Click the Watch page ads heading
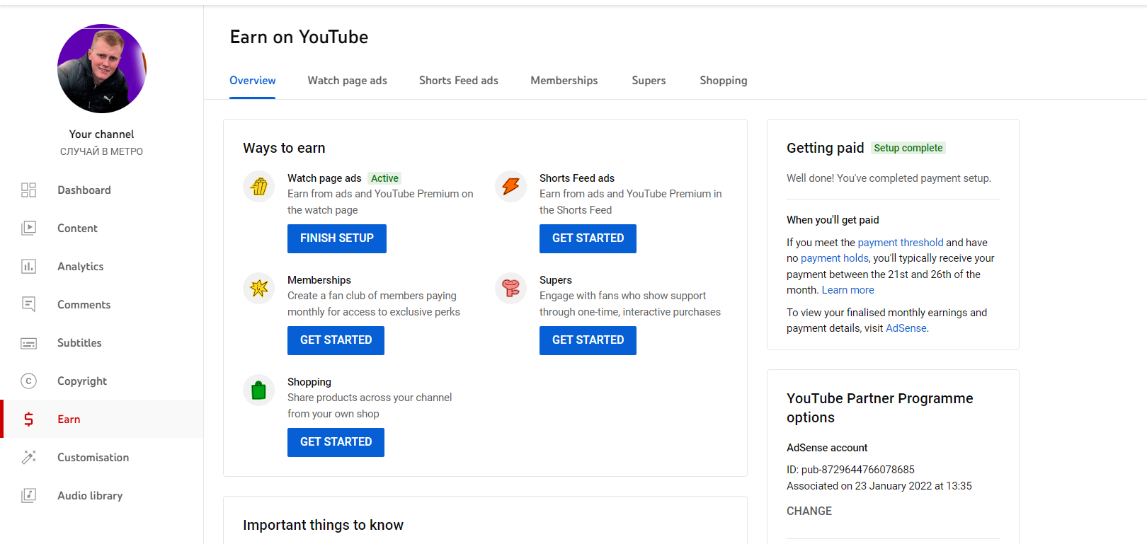Screen dimensions: 1147x544 [x=324, y=178]
